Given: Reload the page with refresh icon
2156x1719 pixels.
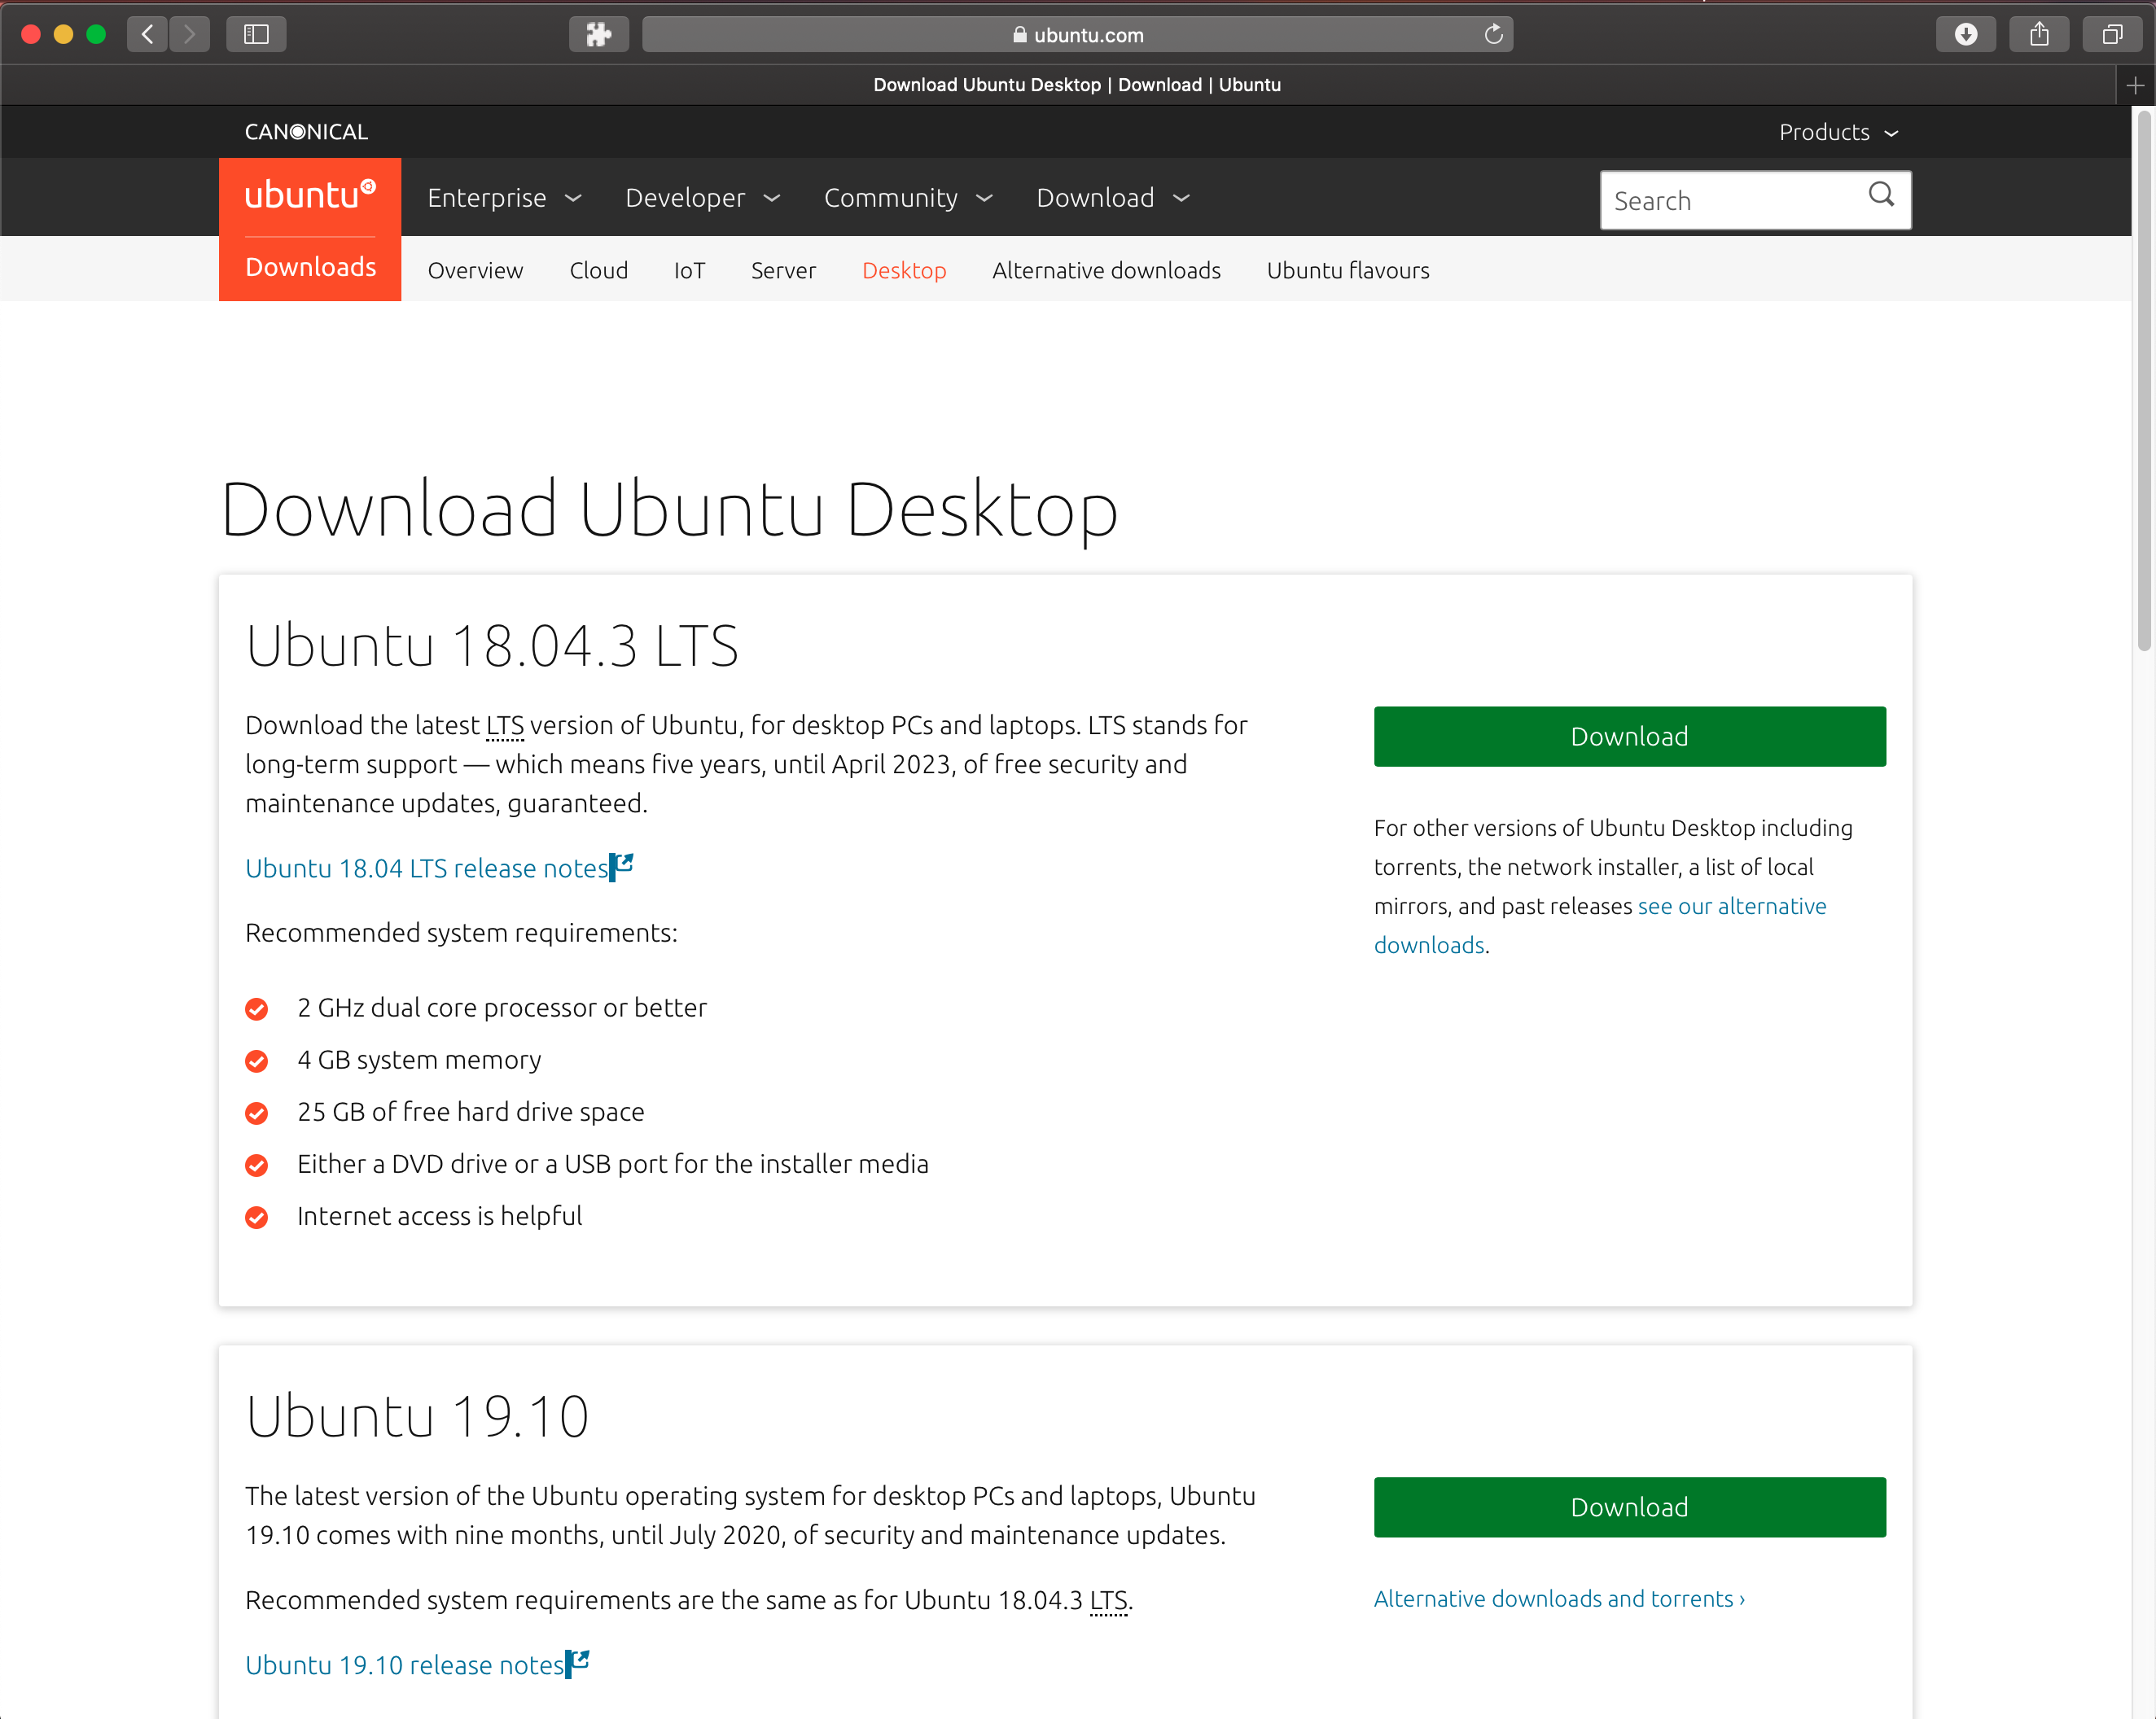Looking at the screenshot, I should click(x=1493, y=34).
